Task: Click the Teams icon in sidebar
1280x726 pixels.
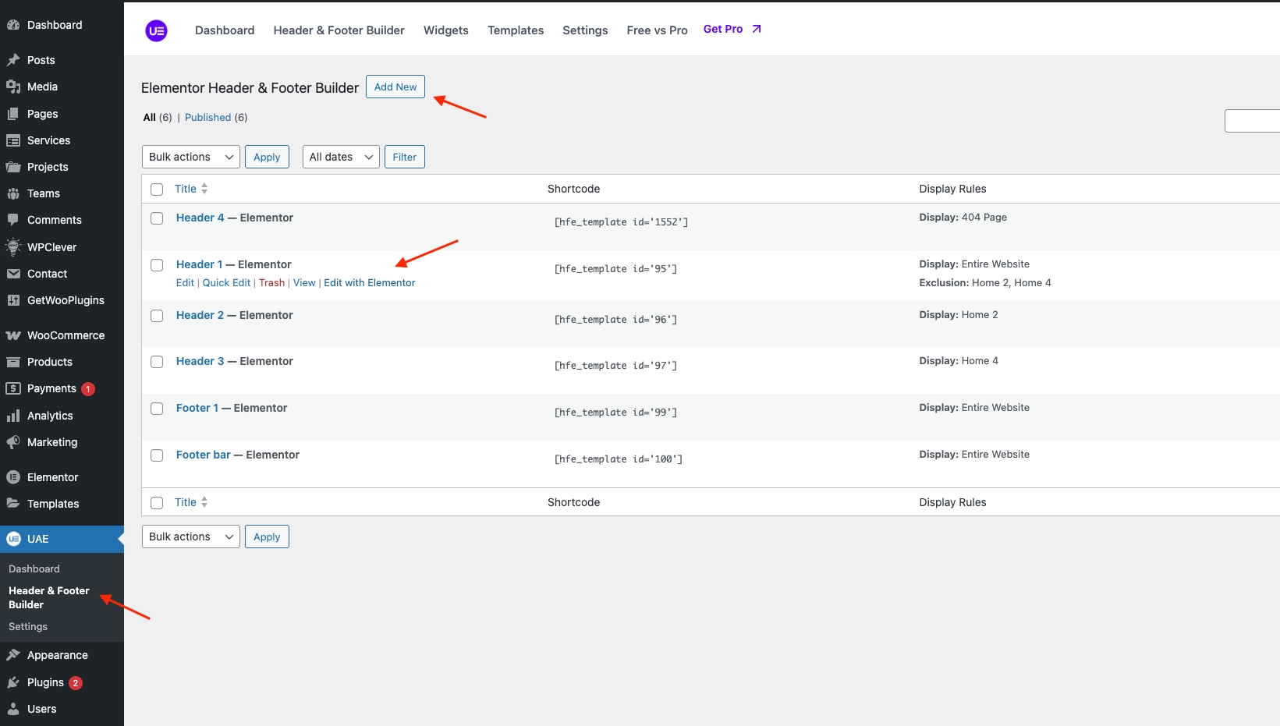Action: (13, 193)
